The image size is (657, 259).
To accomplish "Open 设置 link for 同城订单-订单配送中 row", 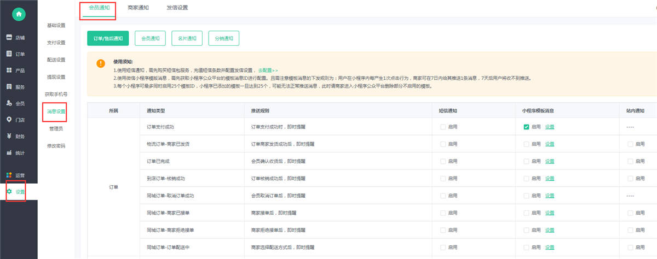I will click(550, 247).
